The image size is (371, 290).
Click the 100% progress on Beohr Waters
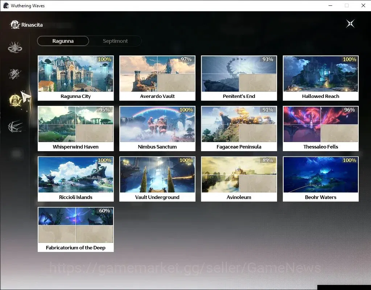pos(350,160)
